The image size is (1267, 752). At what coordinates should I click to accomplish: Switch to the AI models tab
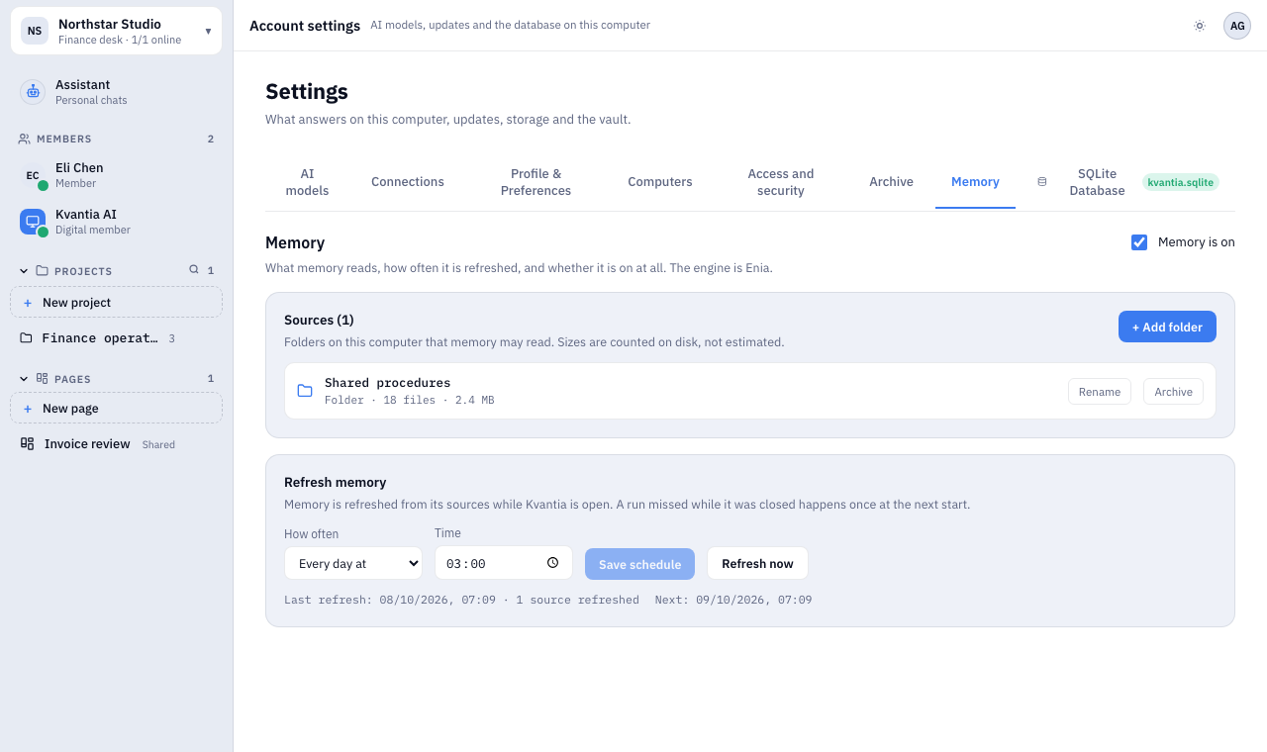tap(307, 182)
